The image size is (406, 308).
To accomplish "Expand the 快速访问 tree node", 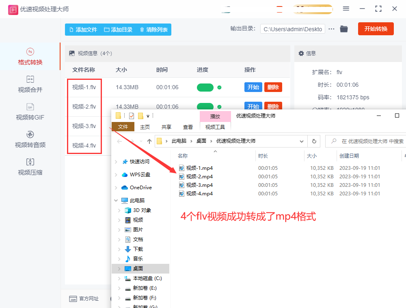I will coord(116,162).
